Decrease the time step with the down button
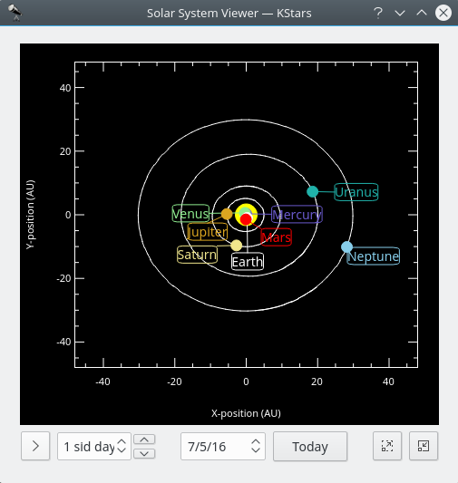The width and height of the screenshot is (458, 483). click(144, 453)
